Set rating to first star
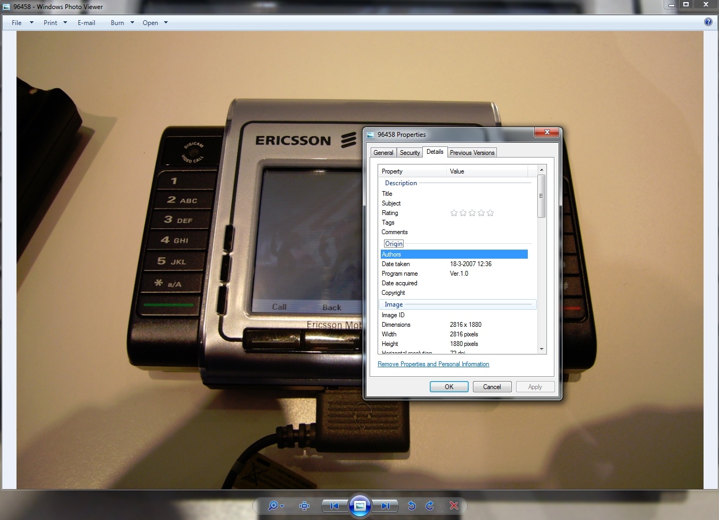Screen dimensions: 719x520 454,213
